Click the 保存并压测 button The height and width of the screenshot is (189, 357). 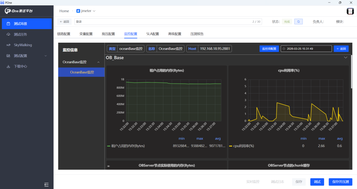coord(340,182)
